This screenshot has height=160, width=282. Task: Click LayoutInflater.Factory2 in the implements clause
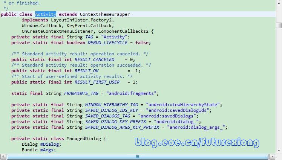click(81, 20)
